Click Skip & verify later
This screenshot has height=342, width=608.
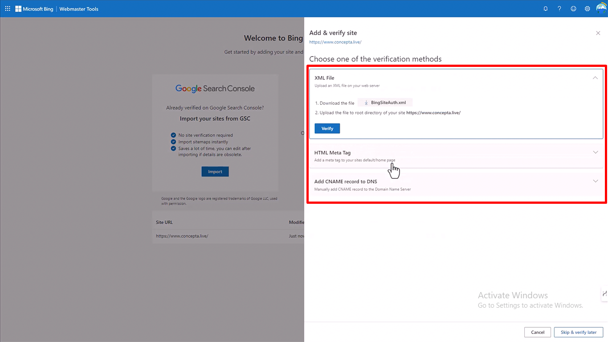coord(579,332)
